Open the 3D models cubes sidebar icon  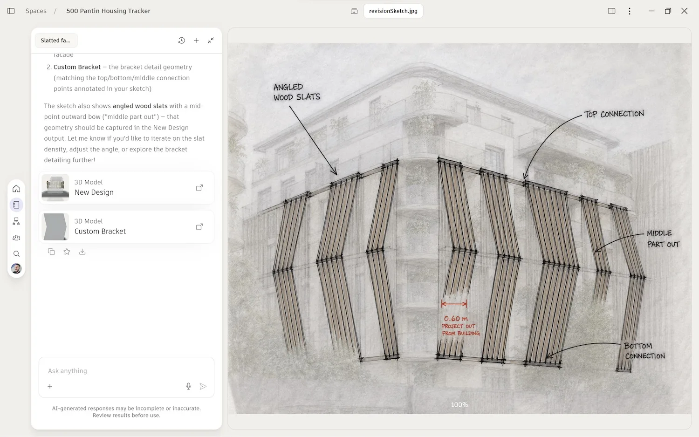pos(16,238)
